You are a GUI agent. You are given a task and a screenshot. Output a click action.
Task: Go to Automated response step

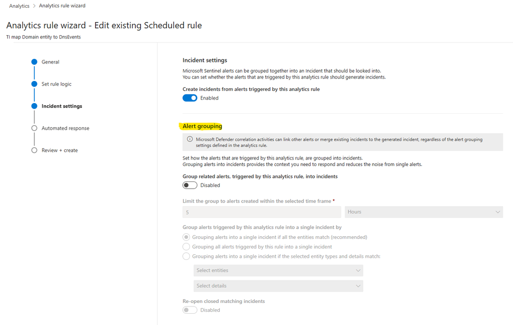(x=65, y=128)
